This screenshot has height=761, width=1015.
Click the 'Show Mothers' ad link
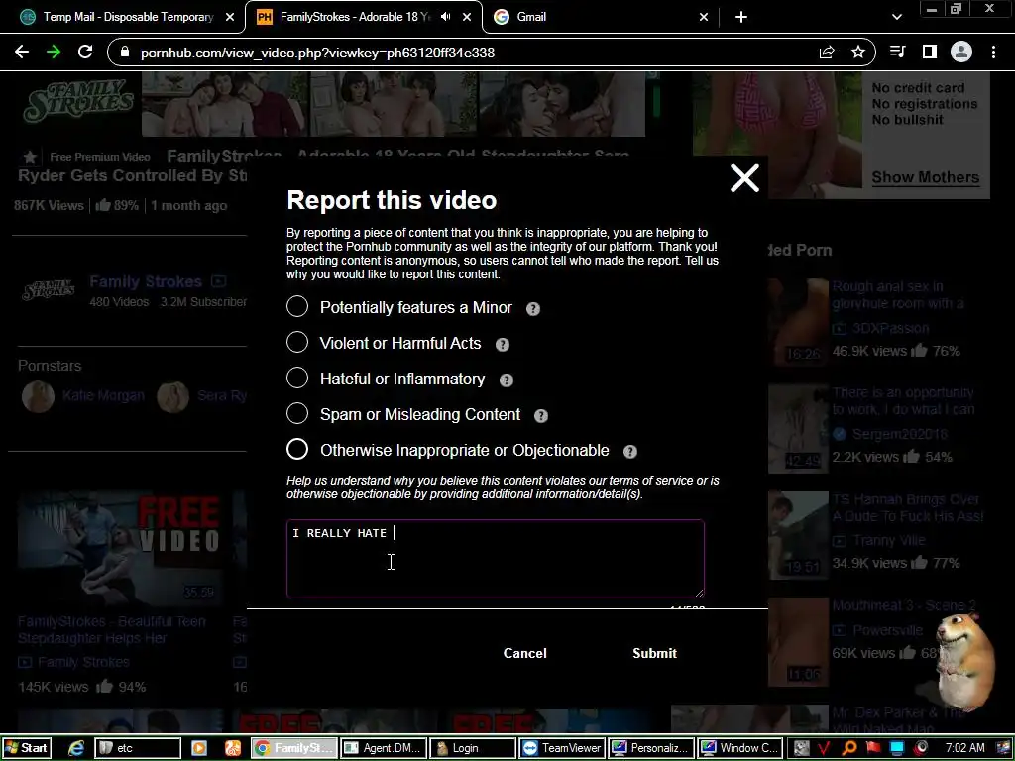(925, 177)
